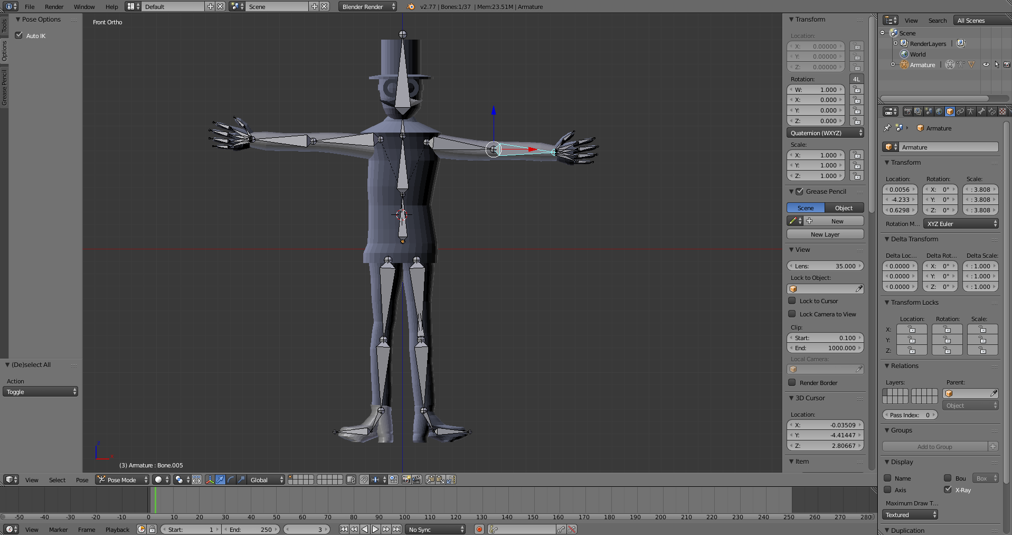Select the Object grease pencil source button
Viewport: 1012px width, 535px height.
[x=844, y=208]
